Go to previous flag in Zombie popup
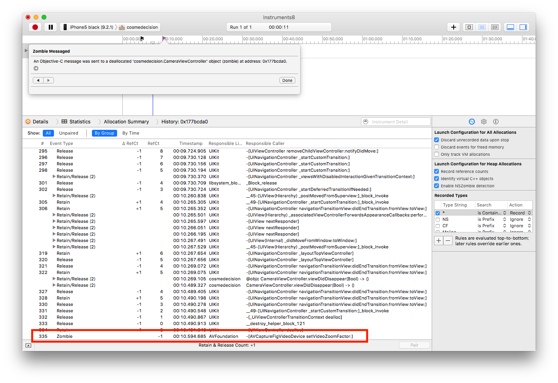The width and height of the screenshot is (558, 383). coord(38,80)
